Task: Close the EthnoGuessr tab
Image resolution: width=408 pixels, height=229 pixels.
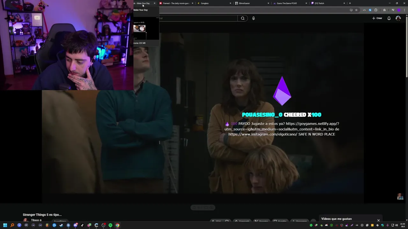Action: [268, 3]
